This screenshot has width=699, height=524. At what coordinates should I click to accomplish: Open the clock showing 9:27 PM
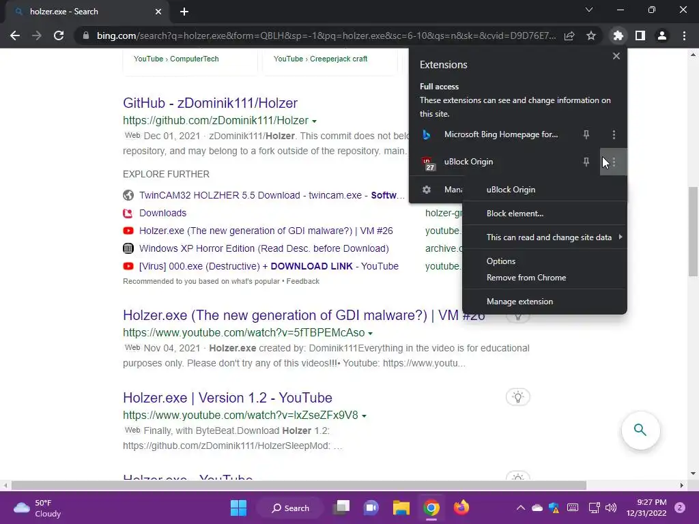click(646, 508)
